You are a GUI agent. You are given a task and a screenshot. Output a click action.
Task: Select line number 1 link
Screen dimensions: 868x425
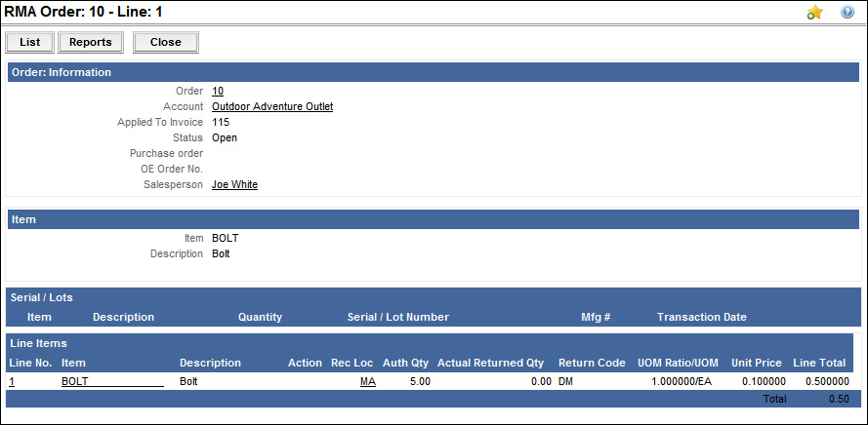[12, 381]
